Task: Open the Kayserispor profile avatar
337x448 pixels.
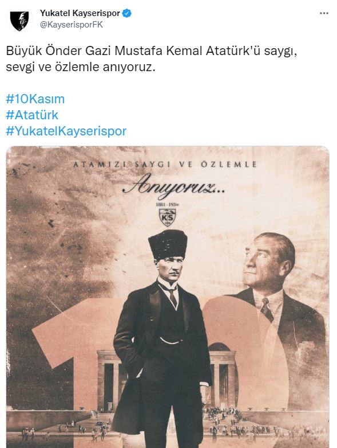Action: (19, 21)
